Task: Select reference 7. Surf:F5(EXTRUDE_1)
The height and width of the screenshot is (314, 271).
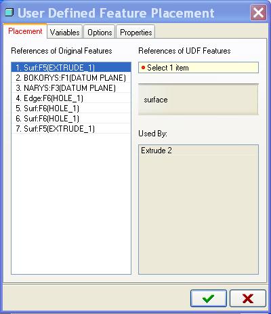Action: point(71,128)
